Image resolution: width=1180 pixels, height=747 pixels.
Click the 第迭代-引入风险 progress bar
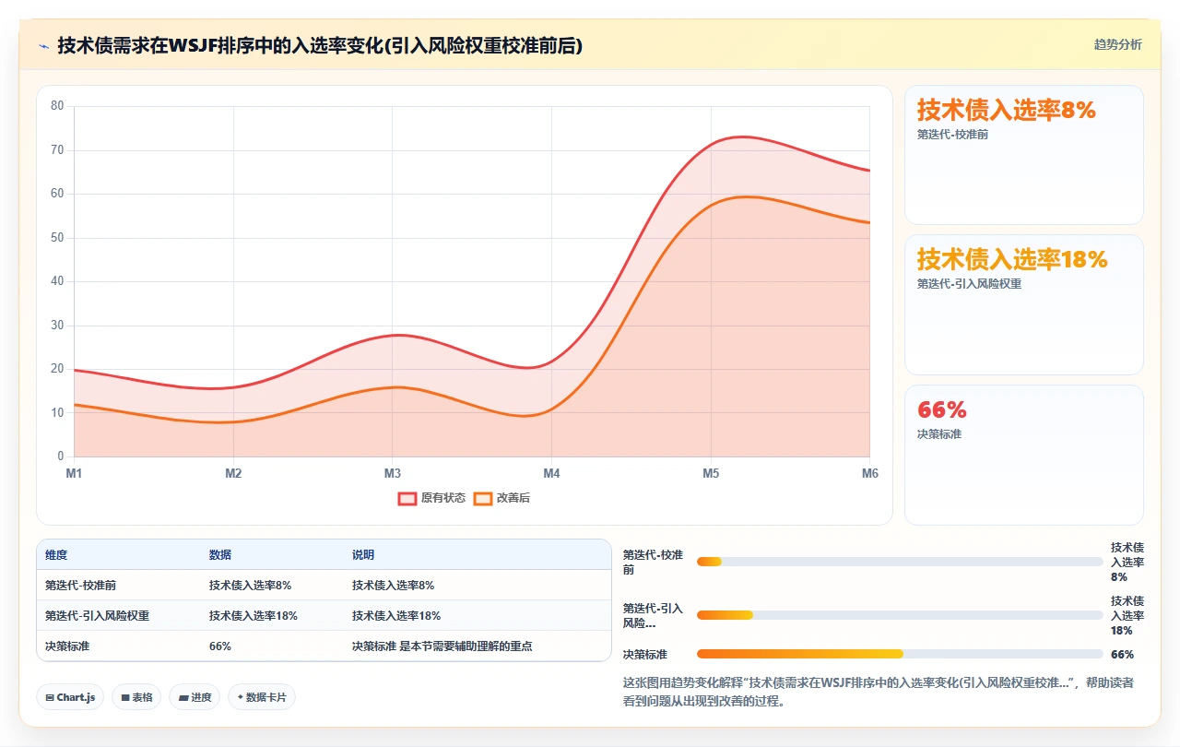pyautogui.click(x=900, y=615)
